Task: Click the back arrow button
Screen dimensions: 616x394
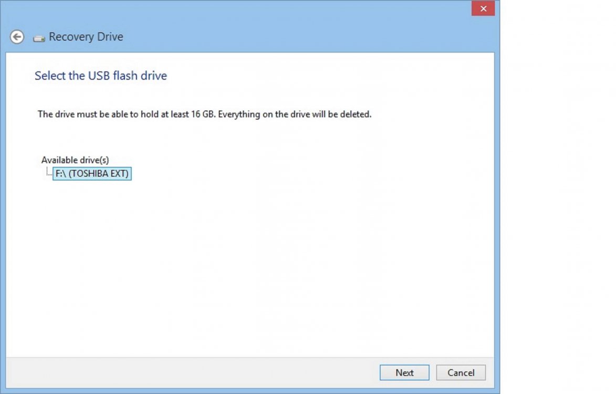Action: click(x=17, y=37)
